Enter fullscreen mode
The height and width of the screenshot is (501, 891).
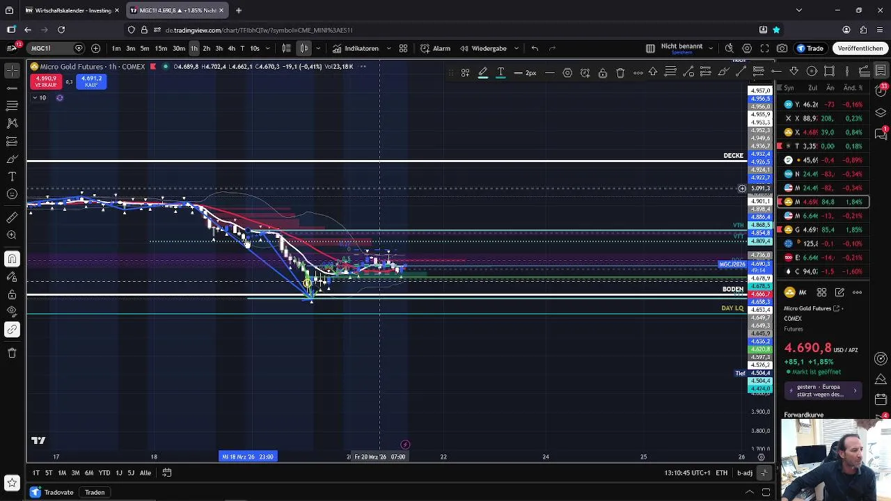click(x=764, y=48)
